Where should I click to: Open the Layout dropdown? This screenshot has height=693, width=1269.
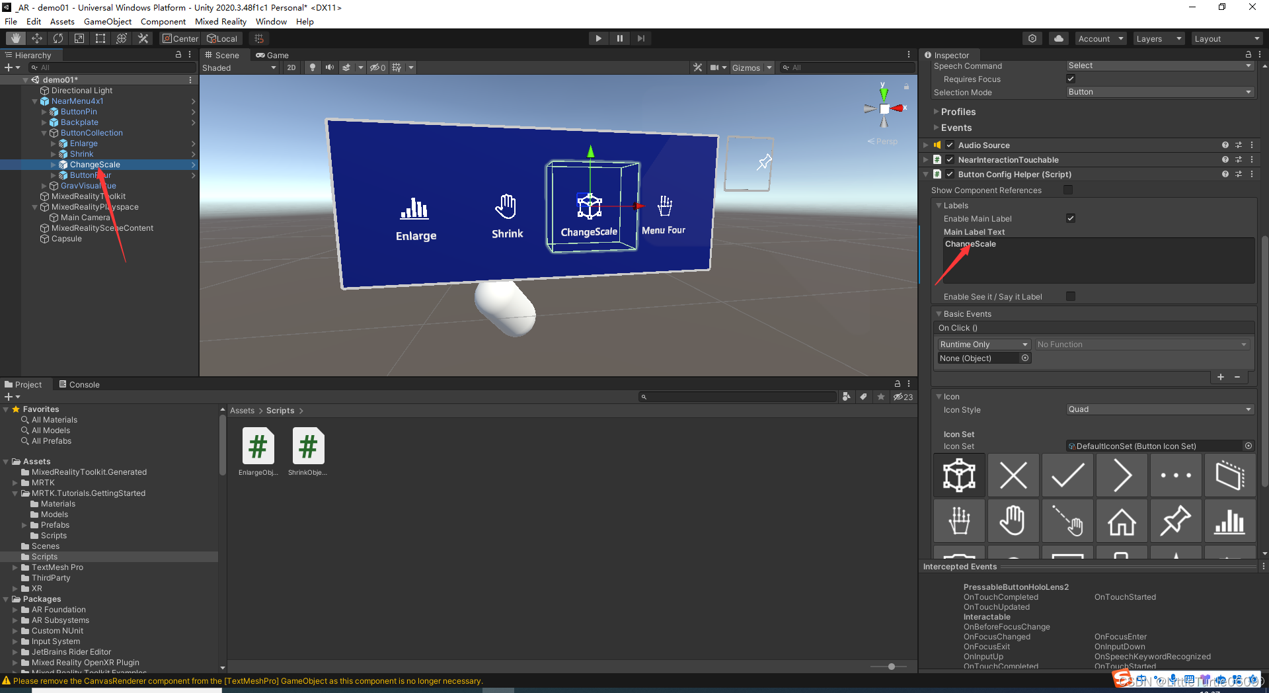click(1227, 38)
